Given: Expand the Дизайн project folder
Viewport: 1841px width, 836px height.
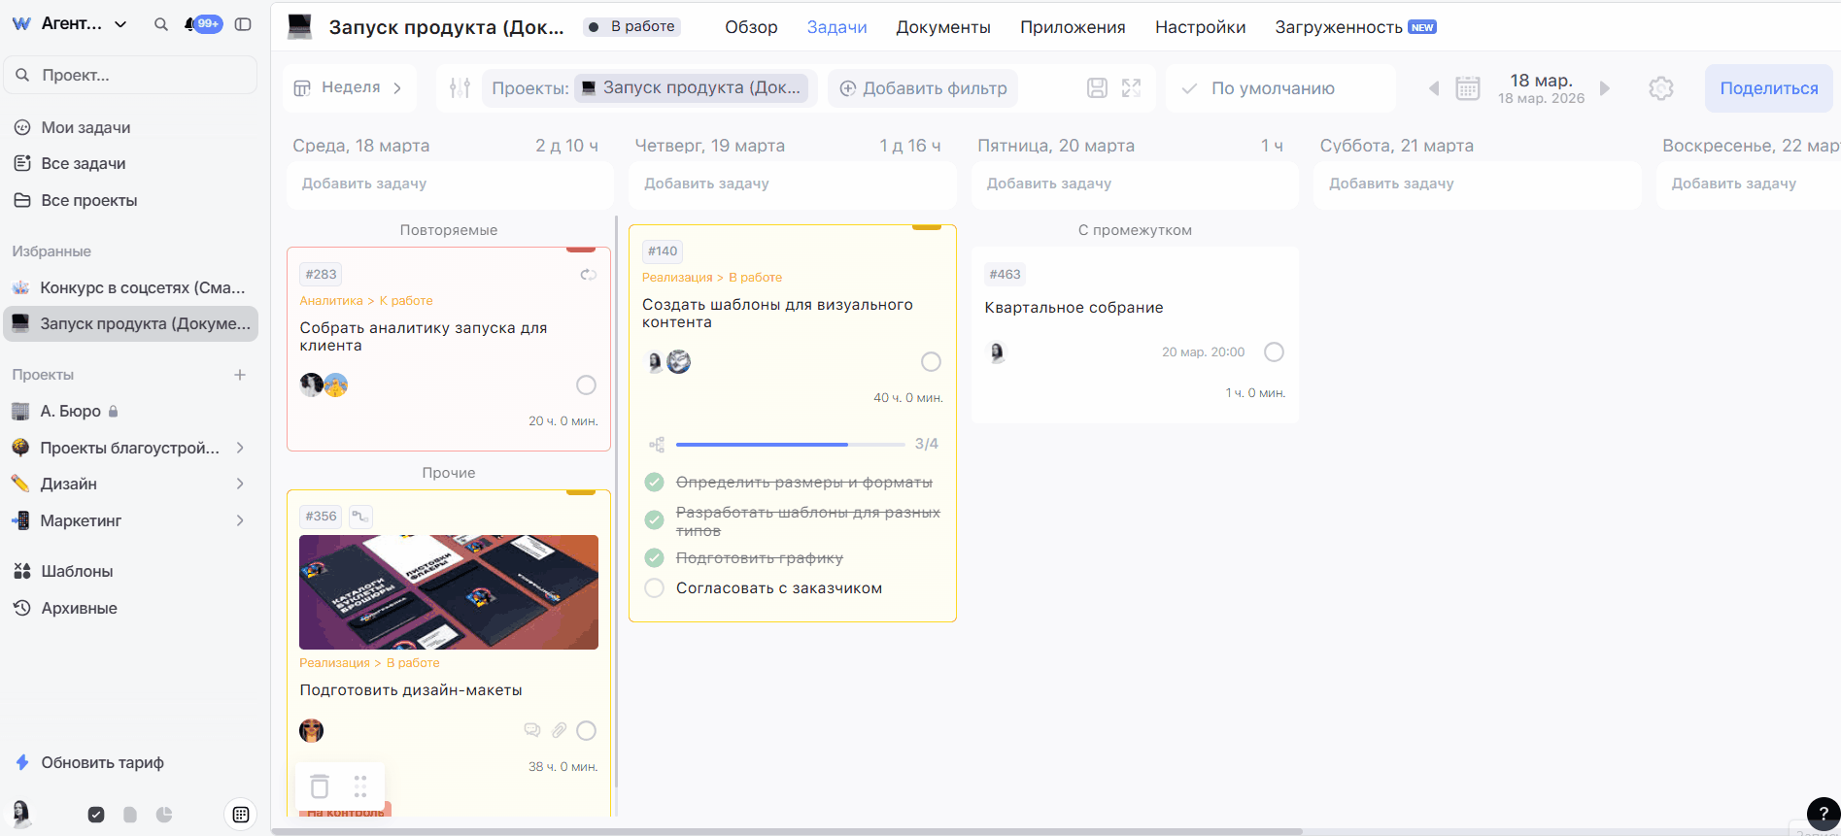Looking at the screenshot, I should point(240,484).
